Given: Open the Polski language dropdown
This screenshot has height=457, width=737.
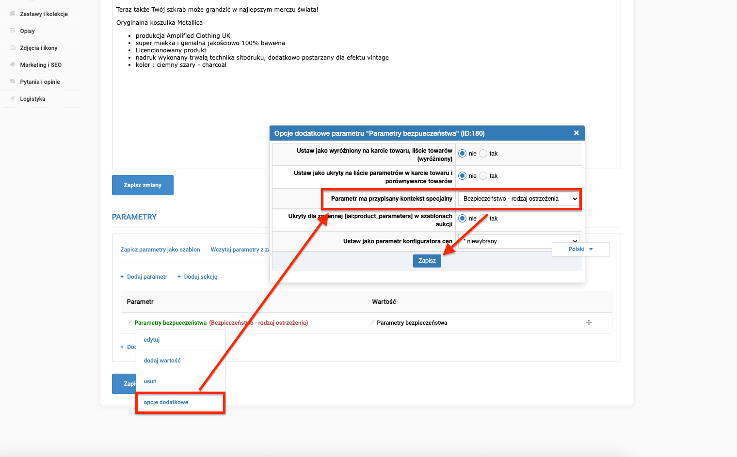Looking at the screenshot, I should click(580, 249).
